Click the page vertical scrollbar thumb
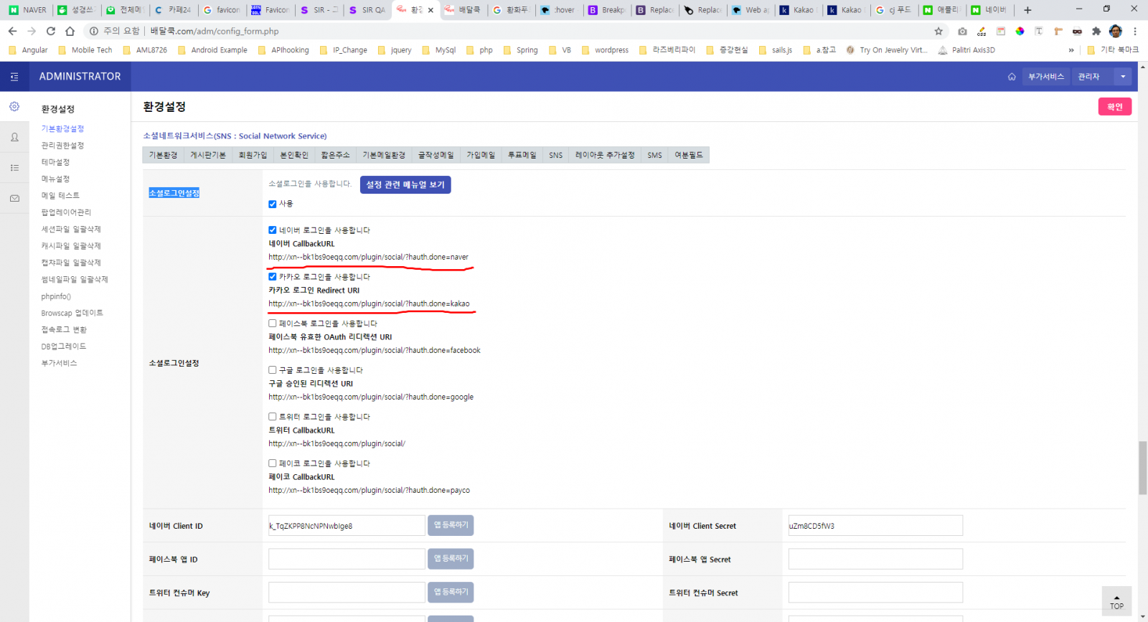Image resolution: width=1148 pixels, height=622 pixels. 1142,468
